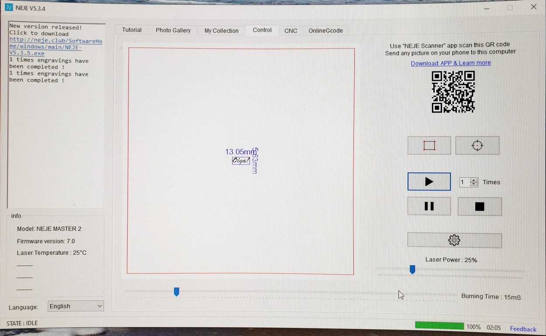Start engraving with the play button
Viewport: 546px width, 336px height.
(429, 182)
